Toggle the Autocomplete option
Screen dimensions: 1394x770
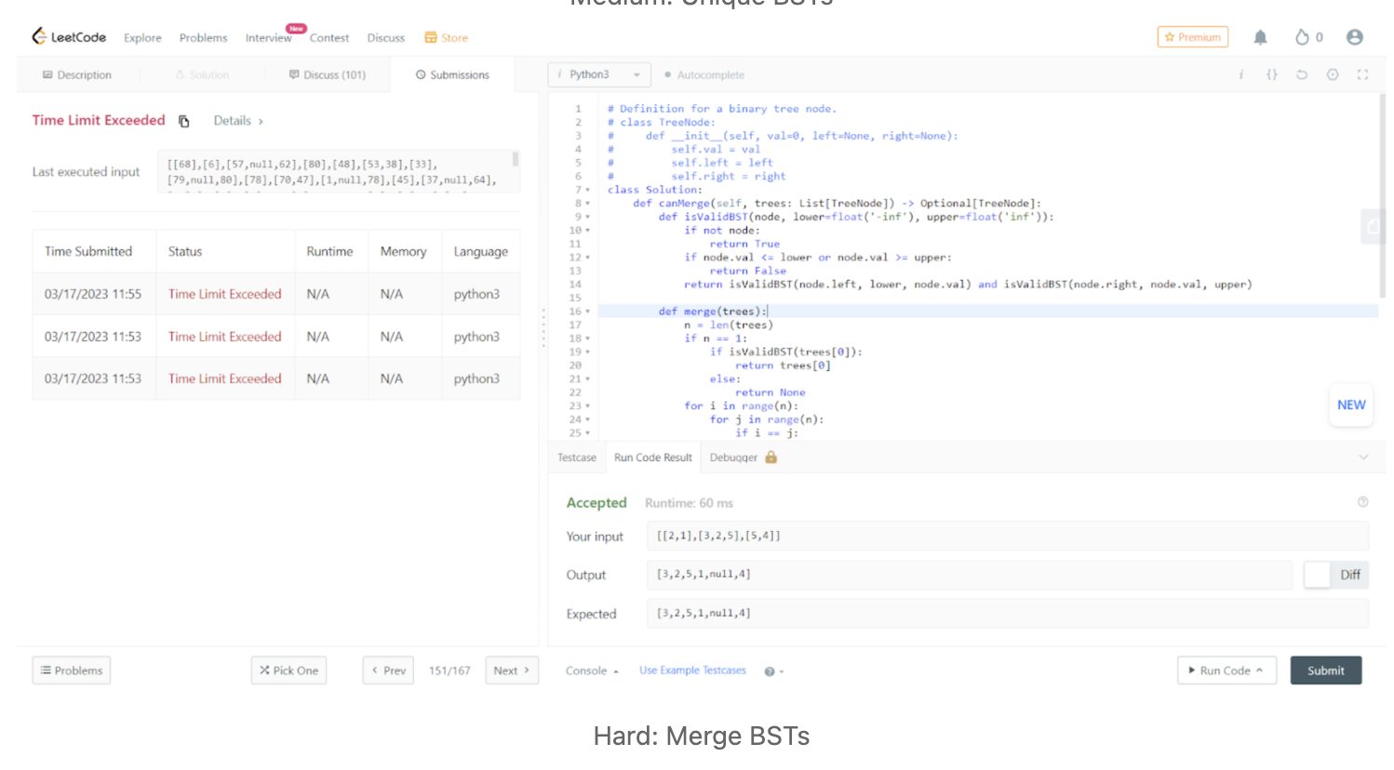pos(704,74)
